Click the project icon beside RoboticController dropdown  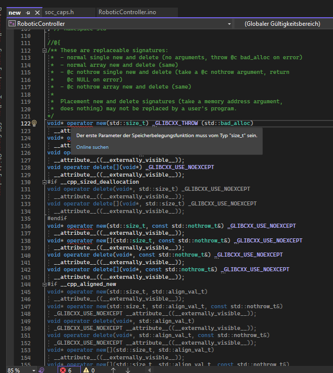click(12, 24)
